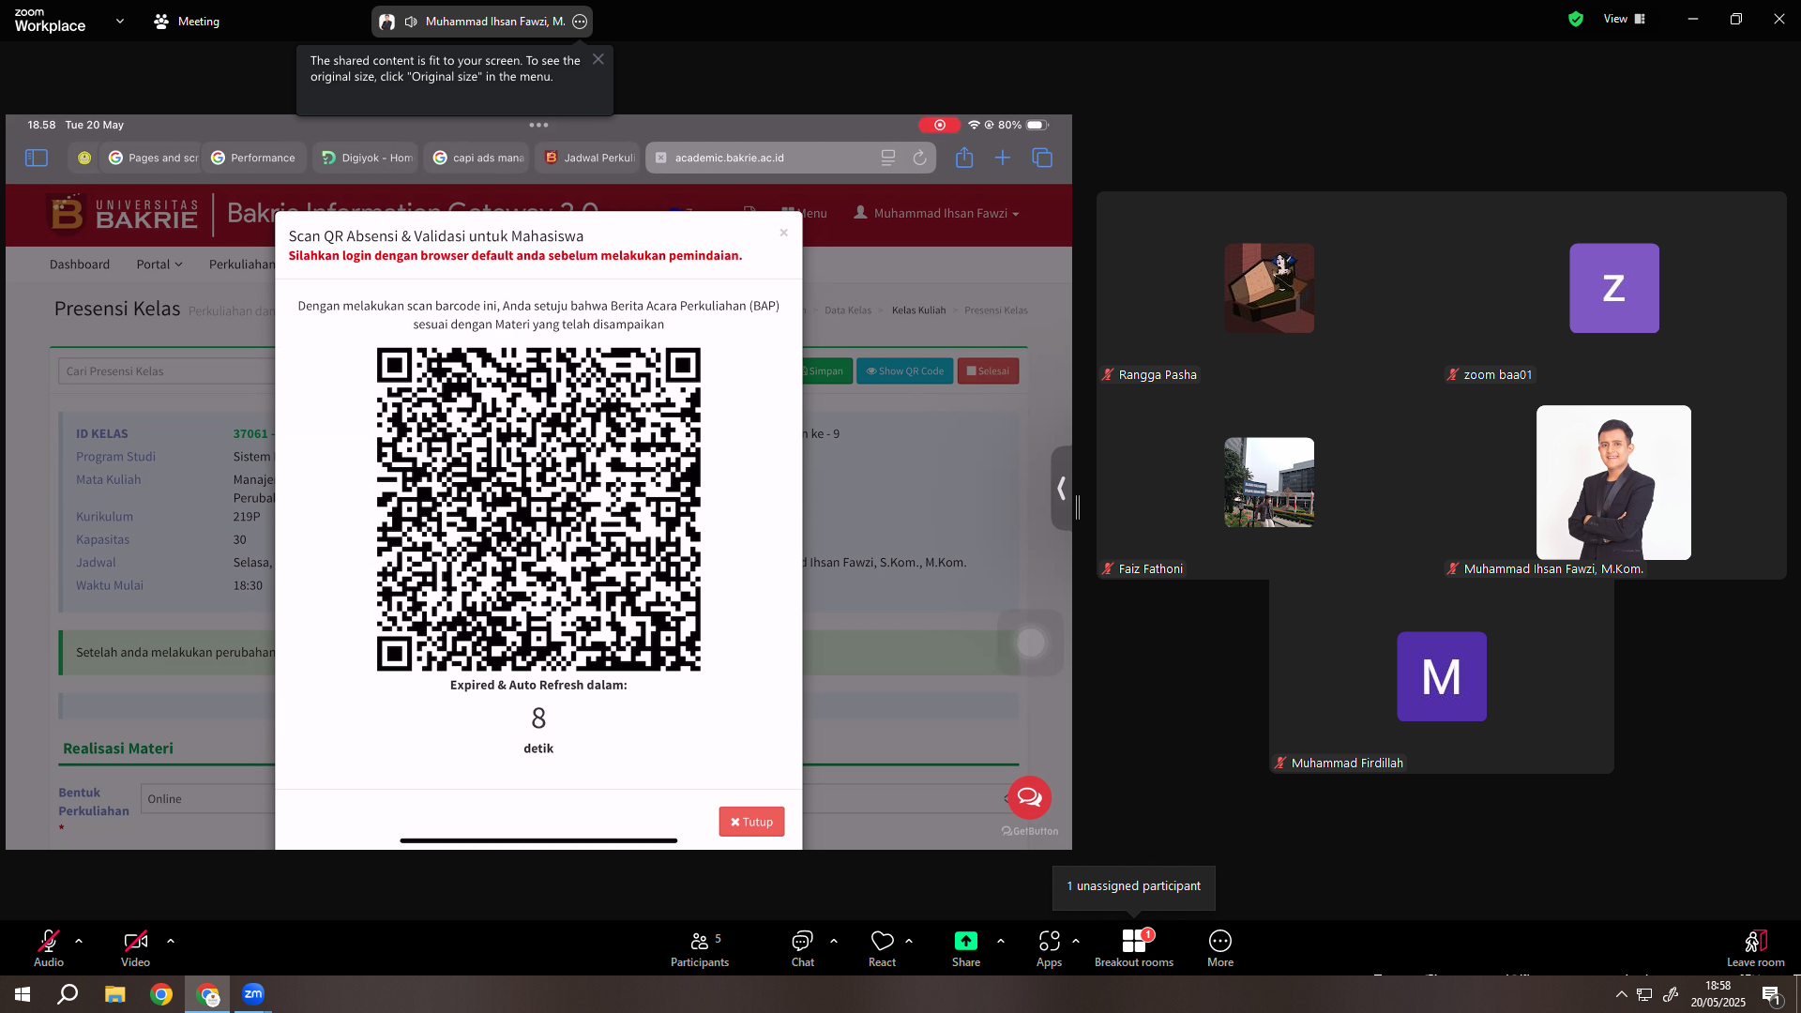
Task: Open Zoom Apps panel
Action: coord(1049,948)
